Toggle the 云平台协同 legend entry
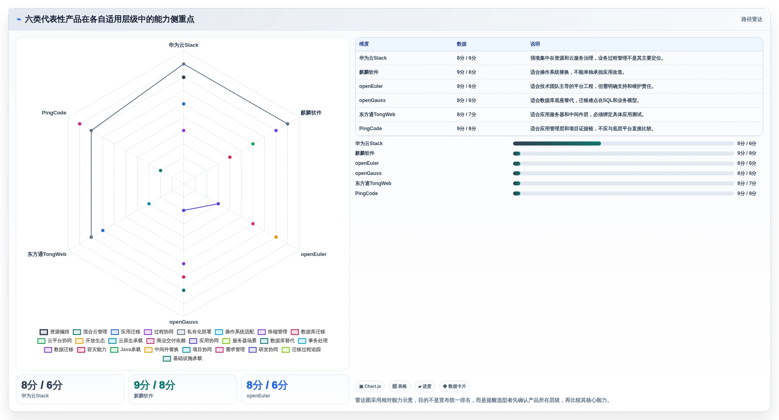The image size is (779, 420). point(54,341)
